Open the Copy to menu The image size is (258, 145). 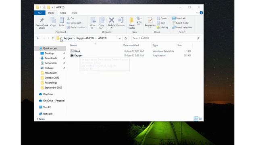point(101,23)
